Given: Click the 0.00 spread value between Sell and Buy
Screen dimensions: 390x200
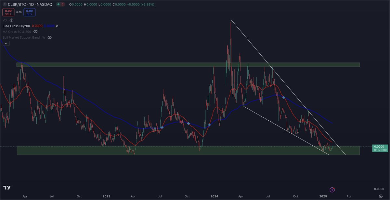Looking at the screenshot, I should [19, 12].
